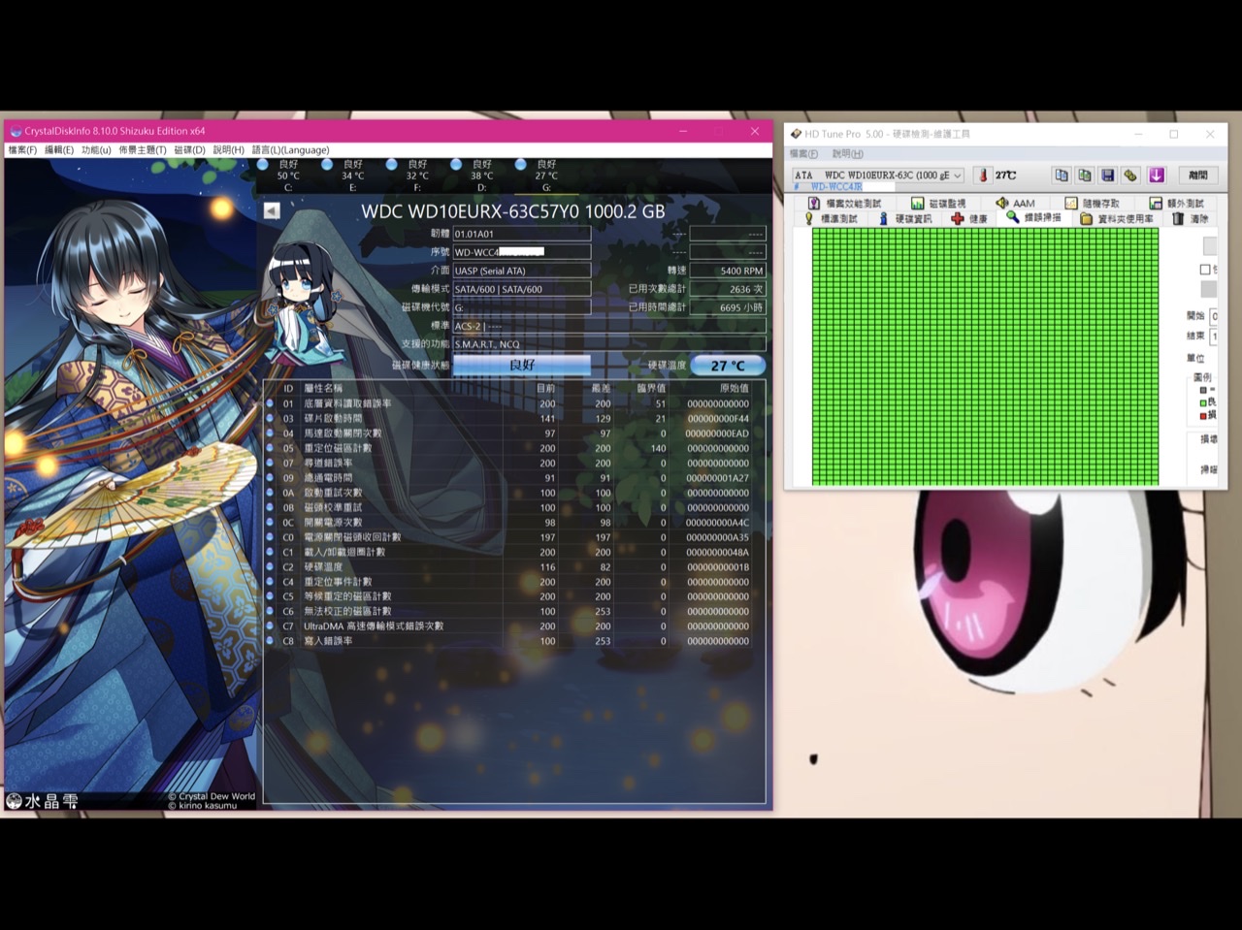Screen dimensions: 1242x930
Task: Click the 傳輸模式 field SATA/600 | SATA/600
Action: [x=522, y=289]
